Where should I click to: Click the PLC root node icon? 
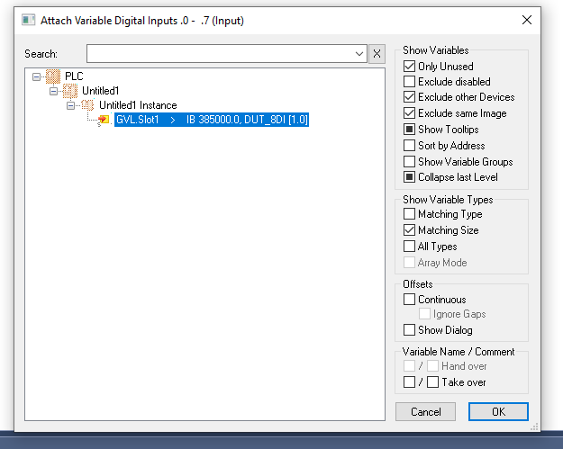point(53,76)
